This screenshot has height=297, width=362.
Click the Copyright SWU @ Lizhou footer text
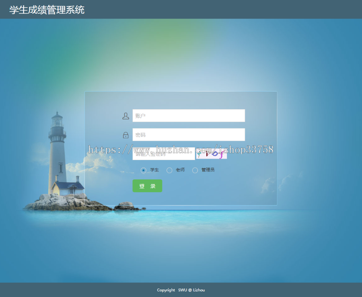pos(181,290)
